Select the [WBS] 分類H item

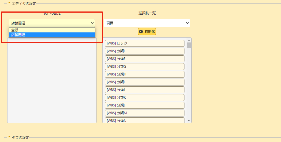[x=145, y=74]
